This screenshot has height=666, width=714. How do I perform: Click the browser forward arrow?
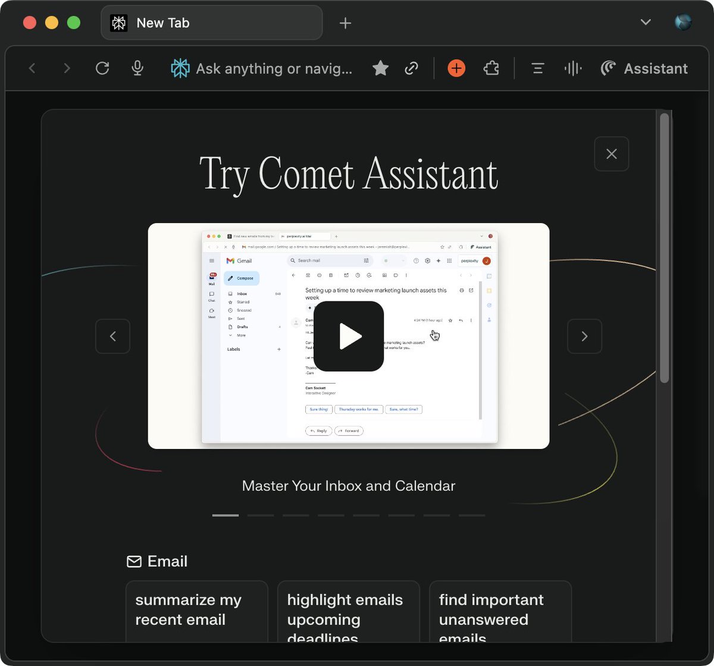click(x=67, y=68)
